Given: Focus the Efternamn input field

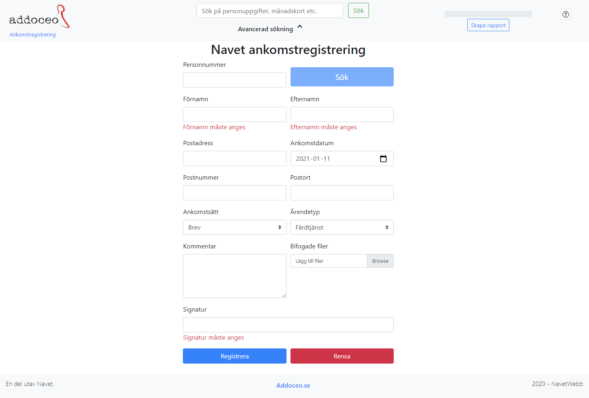Looking at the screenshot, I should coord(342,114).
